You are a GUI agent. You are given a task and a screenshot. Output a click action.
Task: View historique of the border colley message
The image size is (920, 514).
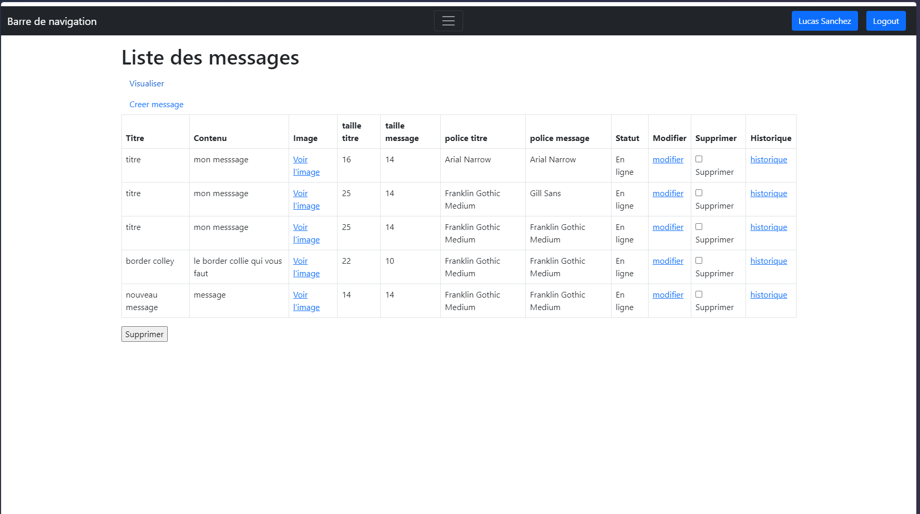(x=768, y=261)
